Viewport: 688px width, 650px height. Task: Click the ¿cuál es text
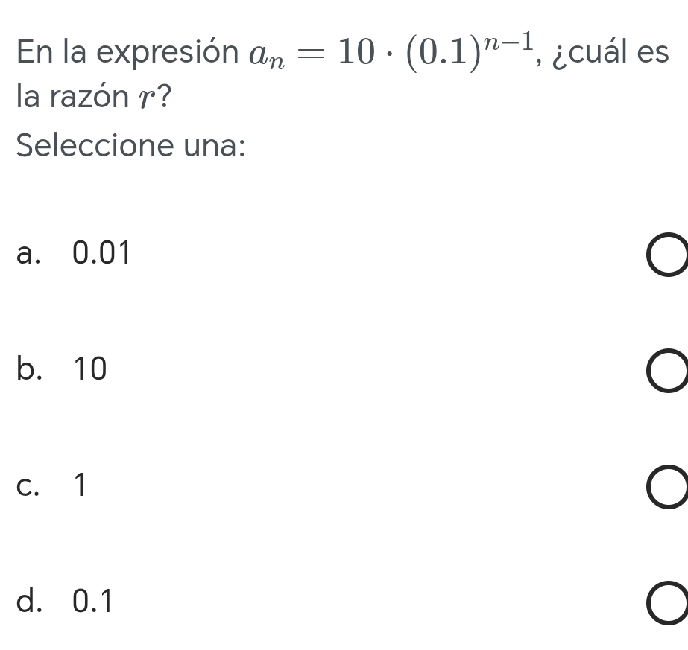[x=609, y=54]
